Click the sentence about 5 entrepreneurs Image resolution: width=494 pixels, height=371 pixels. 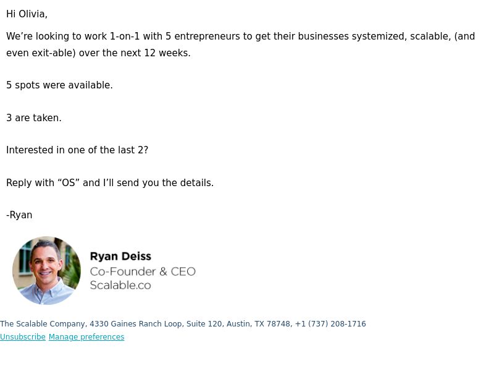click(240, 36)
